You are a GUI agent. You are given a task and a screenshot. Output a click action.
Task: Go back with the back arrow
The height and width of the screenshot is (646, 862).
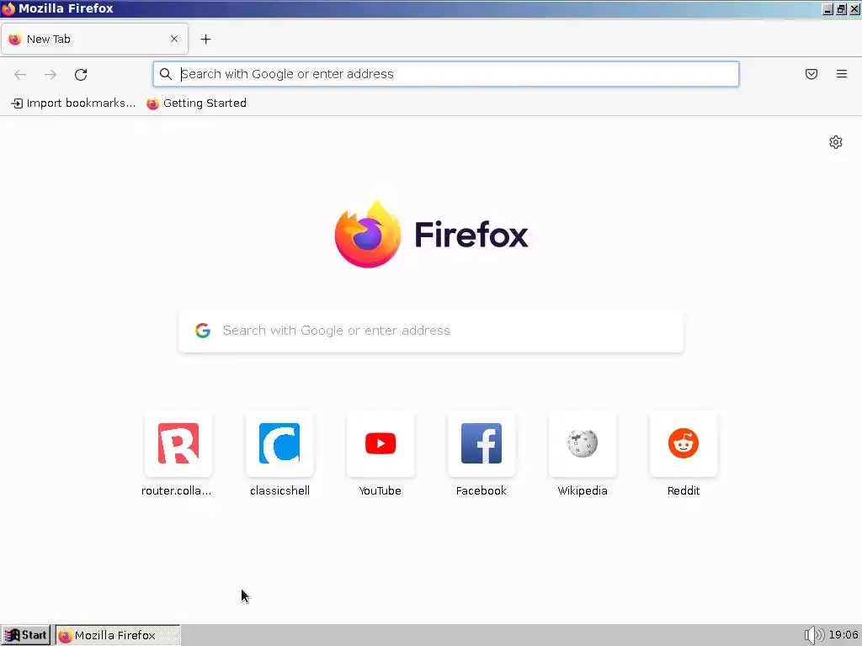click(20, 74)
